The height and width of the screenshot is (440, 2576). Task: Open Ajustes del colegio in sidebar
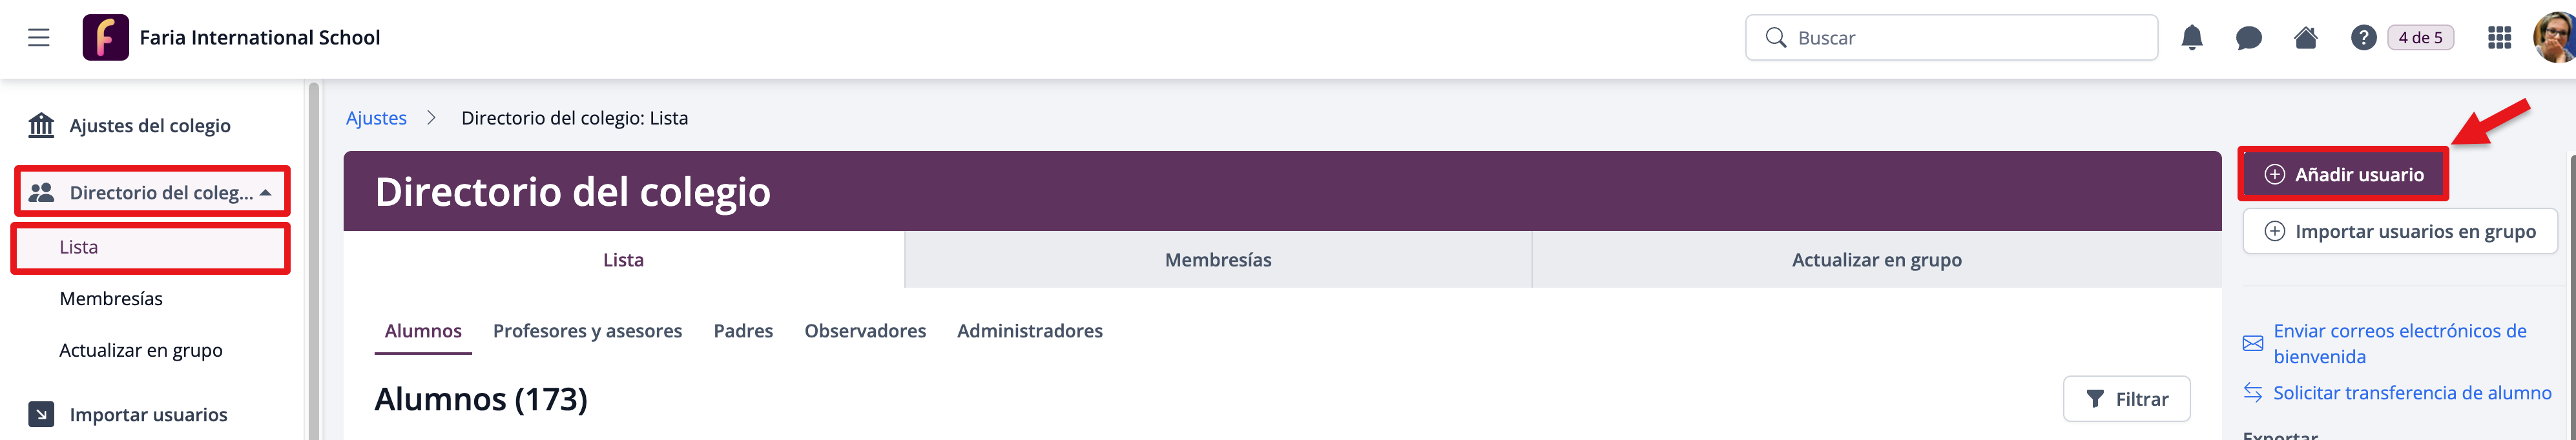[x=149, y=126]
